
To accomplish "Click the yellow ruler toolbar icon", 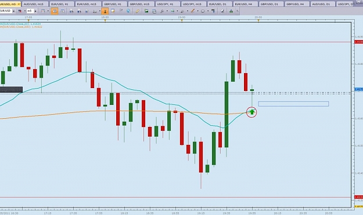I will pos(138,11).
